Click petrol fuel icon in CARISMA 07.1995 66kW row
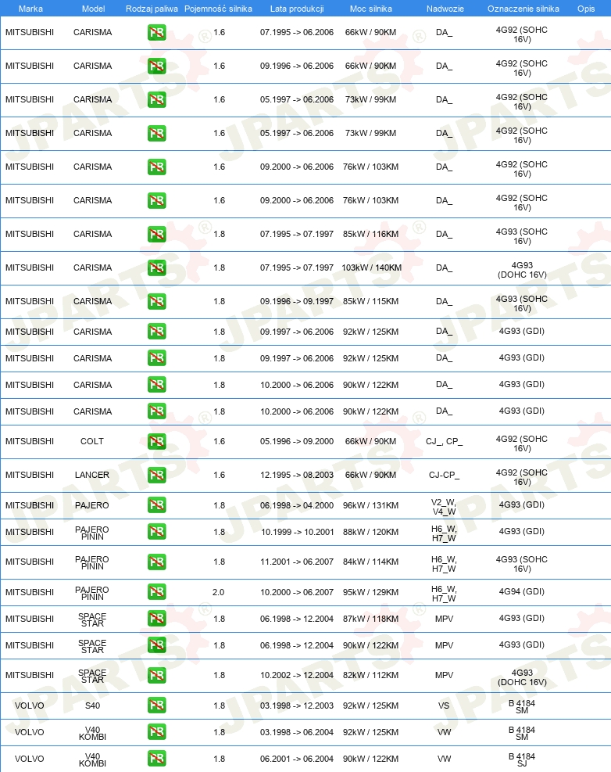 (156, 33)
